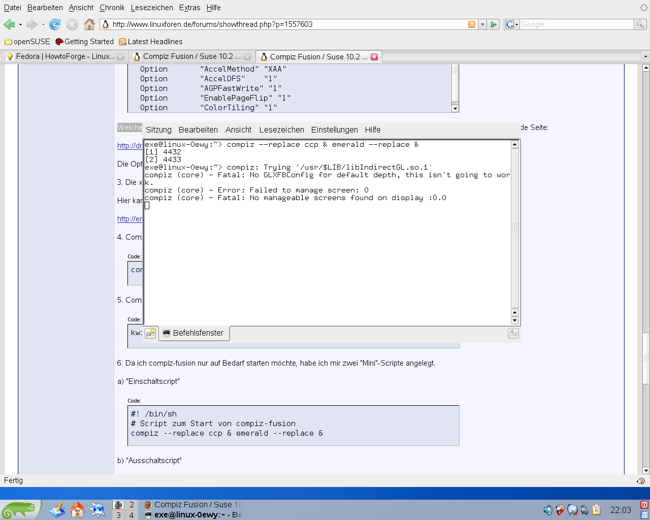Screen dimensions: 650x520
Task: Open the Datei menu
Action: click(13, 8)
